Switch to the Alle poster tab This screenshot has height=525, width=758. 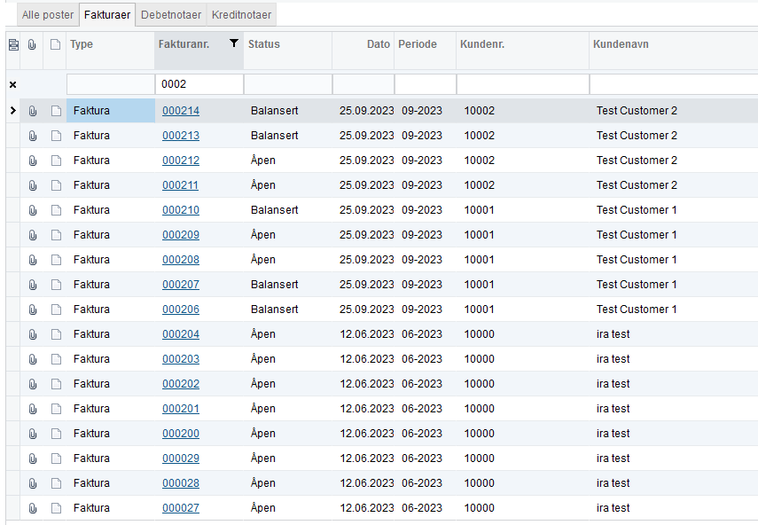coord(47,15)
